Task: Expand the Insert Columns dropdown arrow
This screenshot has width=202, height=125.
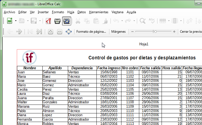Action: [181, 21]
